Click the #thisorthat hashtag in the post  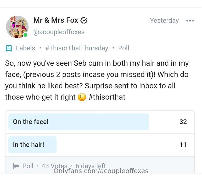point(107,97)
